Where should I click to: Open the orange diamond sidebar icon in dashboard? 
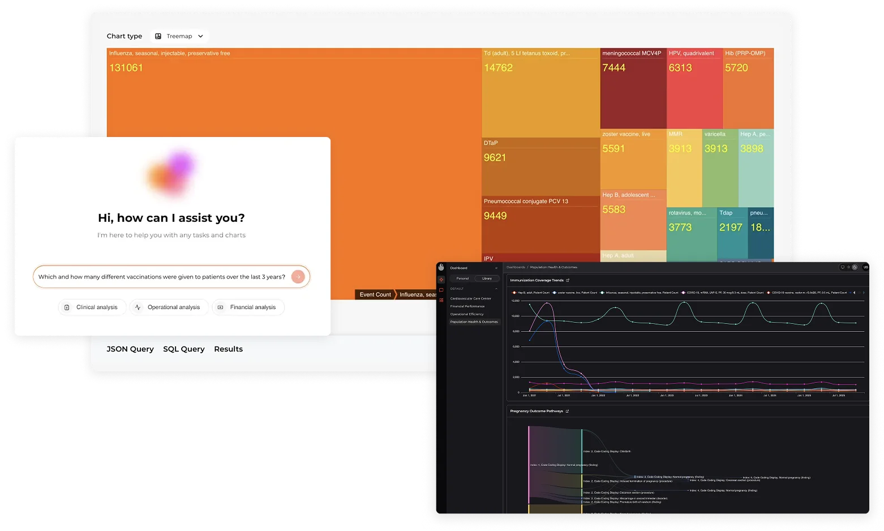click(441, 280)
